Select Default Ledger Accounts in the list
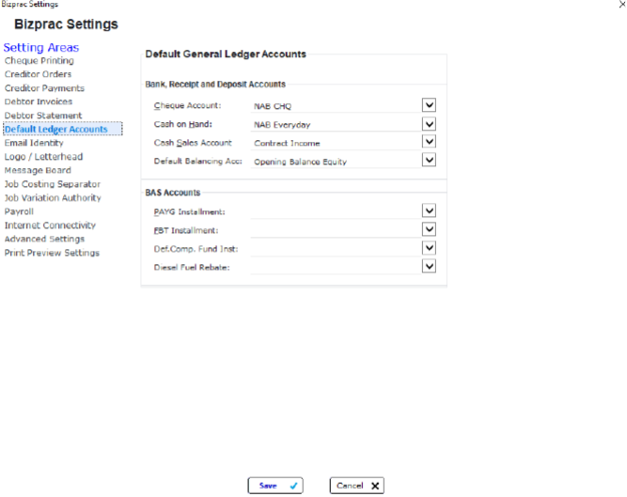 (x=63, y=129)
